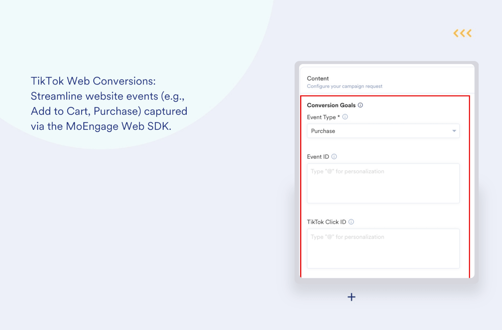The width and height of the screenshot is (502, 330).
Task: Click inside the Event ID personalization field
Action: [x=383, y=183]
